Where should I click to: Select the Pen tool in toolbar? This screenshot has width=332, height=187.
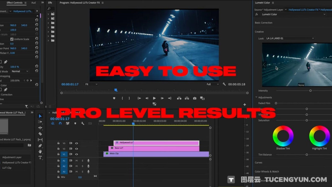tap(40, 146)
